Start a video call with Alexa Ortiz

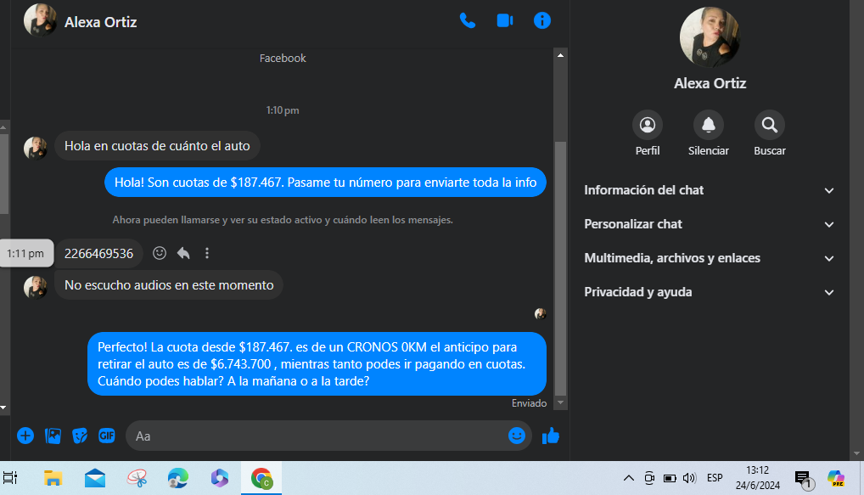[x=505, y=21]
